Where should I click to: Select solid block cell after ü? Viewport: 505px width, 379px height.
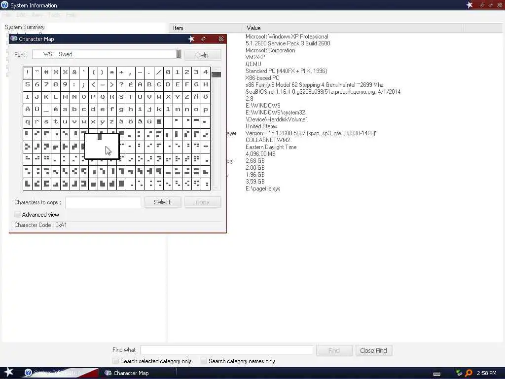tap(158, 121)
